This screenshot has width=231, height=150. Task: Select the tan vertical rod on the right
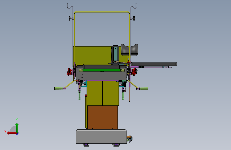pos(129,94)
